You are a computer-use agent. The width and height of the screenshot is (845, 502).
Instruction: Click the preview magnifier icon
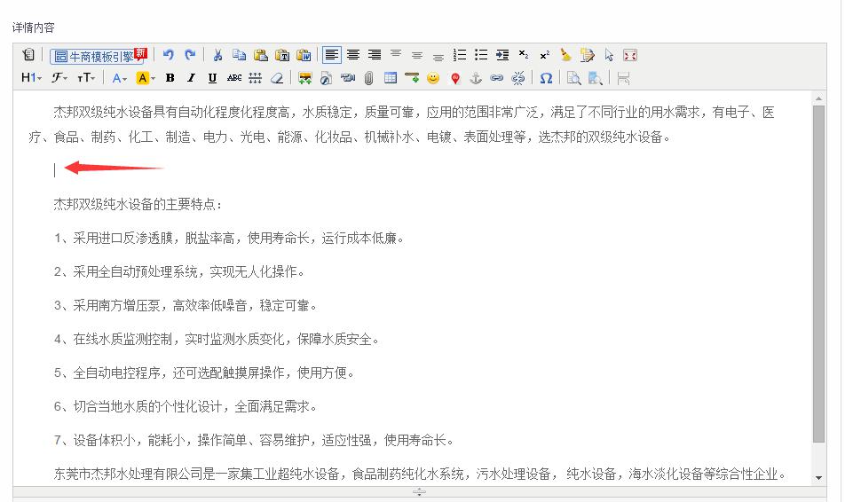[574, 78]
